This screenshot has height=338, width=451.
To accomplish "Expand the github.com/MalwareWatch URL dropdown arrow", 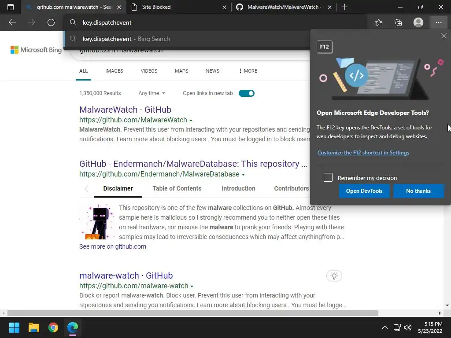I will (191, 121).
